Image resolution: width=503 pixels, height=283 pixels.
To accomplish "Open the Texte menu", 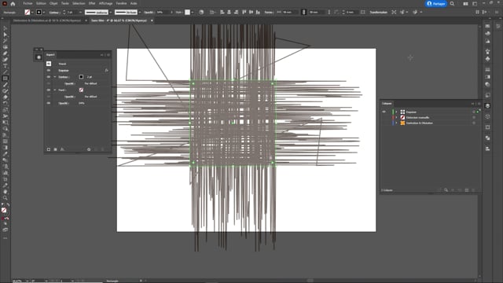I will (64, 3).
